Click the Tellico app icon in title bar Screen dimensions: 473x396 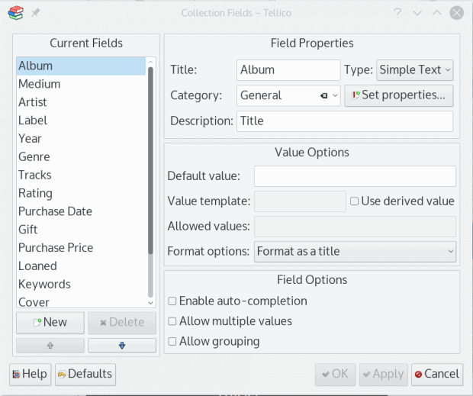[15, 13]
